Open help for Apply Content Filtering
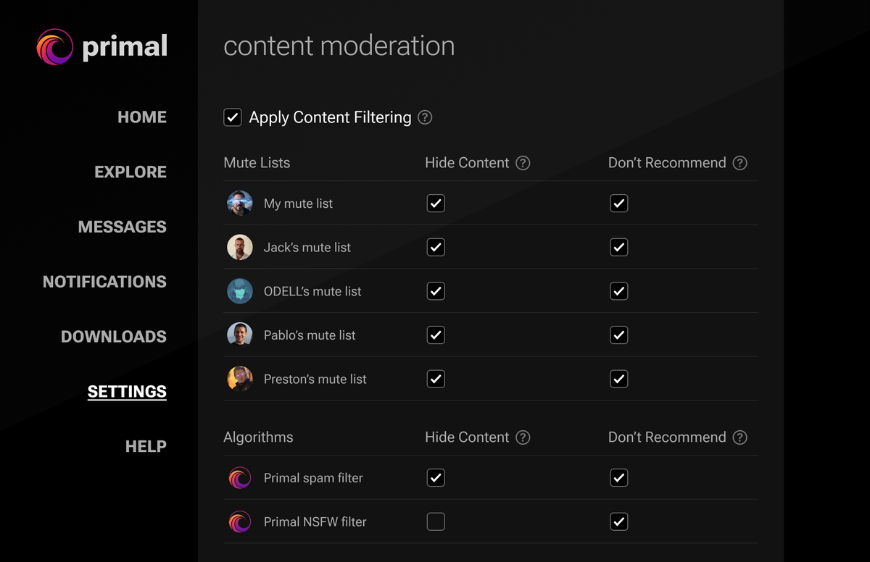This screenshot has height=562, width=870. coord(426,117)
